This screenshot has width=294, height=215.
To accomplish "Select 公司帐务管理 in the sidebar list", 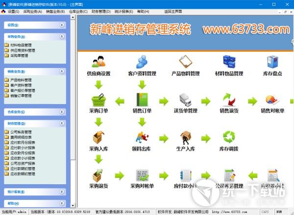I will coord(21,132).
